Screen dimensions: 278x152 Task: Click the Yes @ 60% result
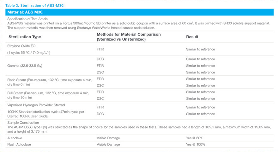[195, 138]
